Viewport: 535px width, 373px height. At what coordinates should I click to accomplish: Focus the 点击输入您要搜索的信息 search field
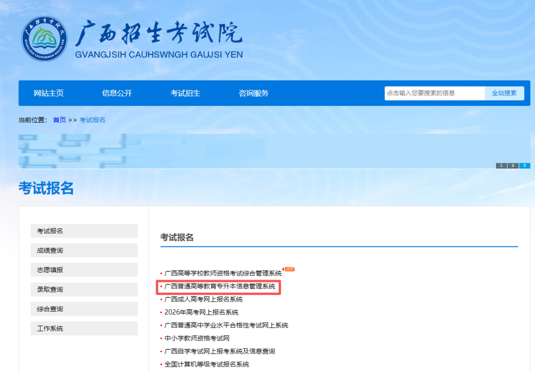(x=434, y=93)
